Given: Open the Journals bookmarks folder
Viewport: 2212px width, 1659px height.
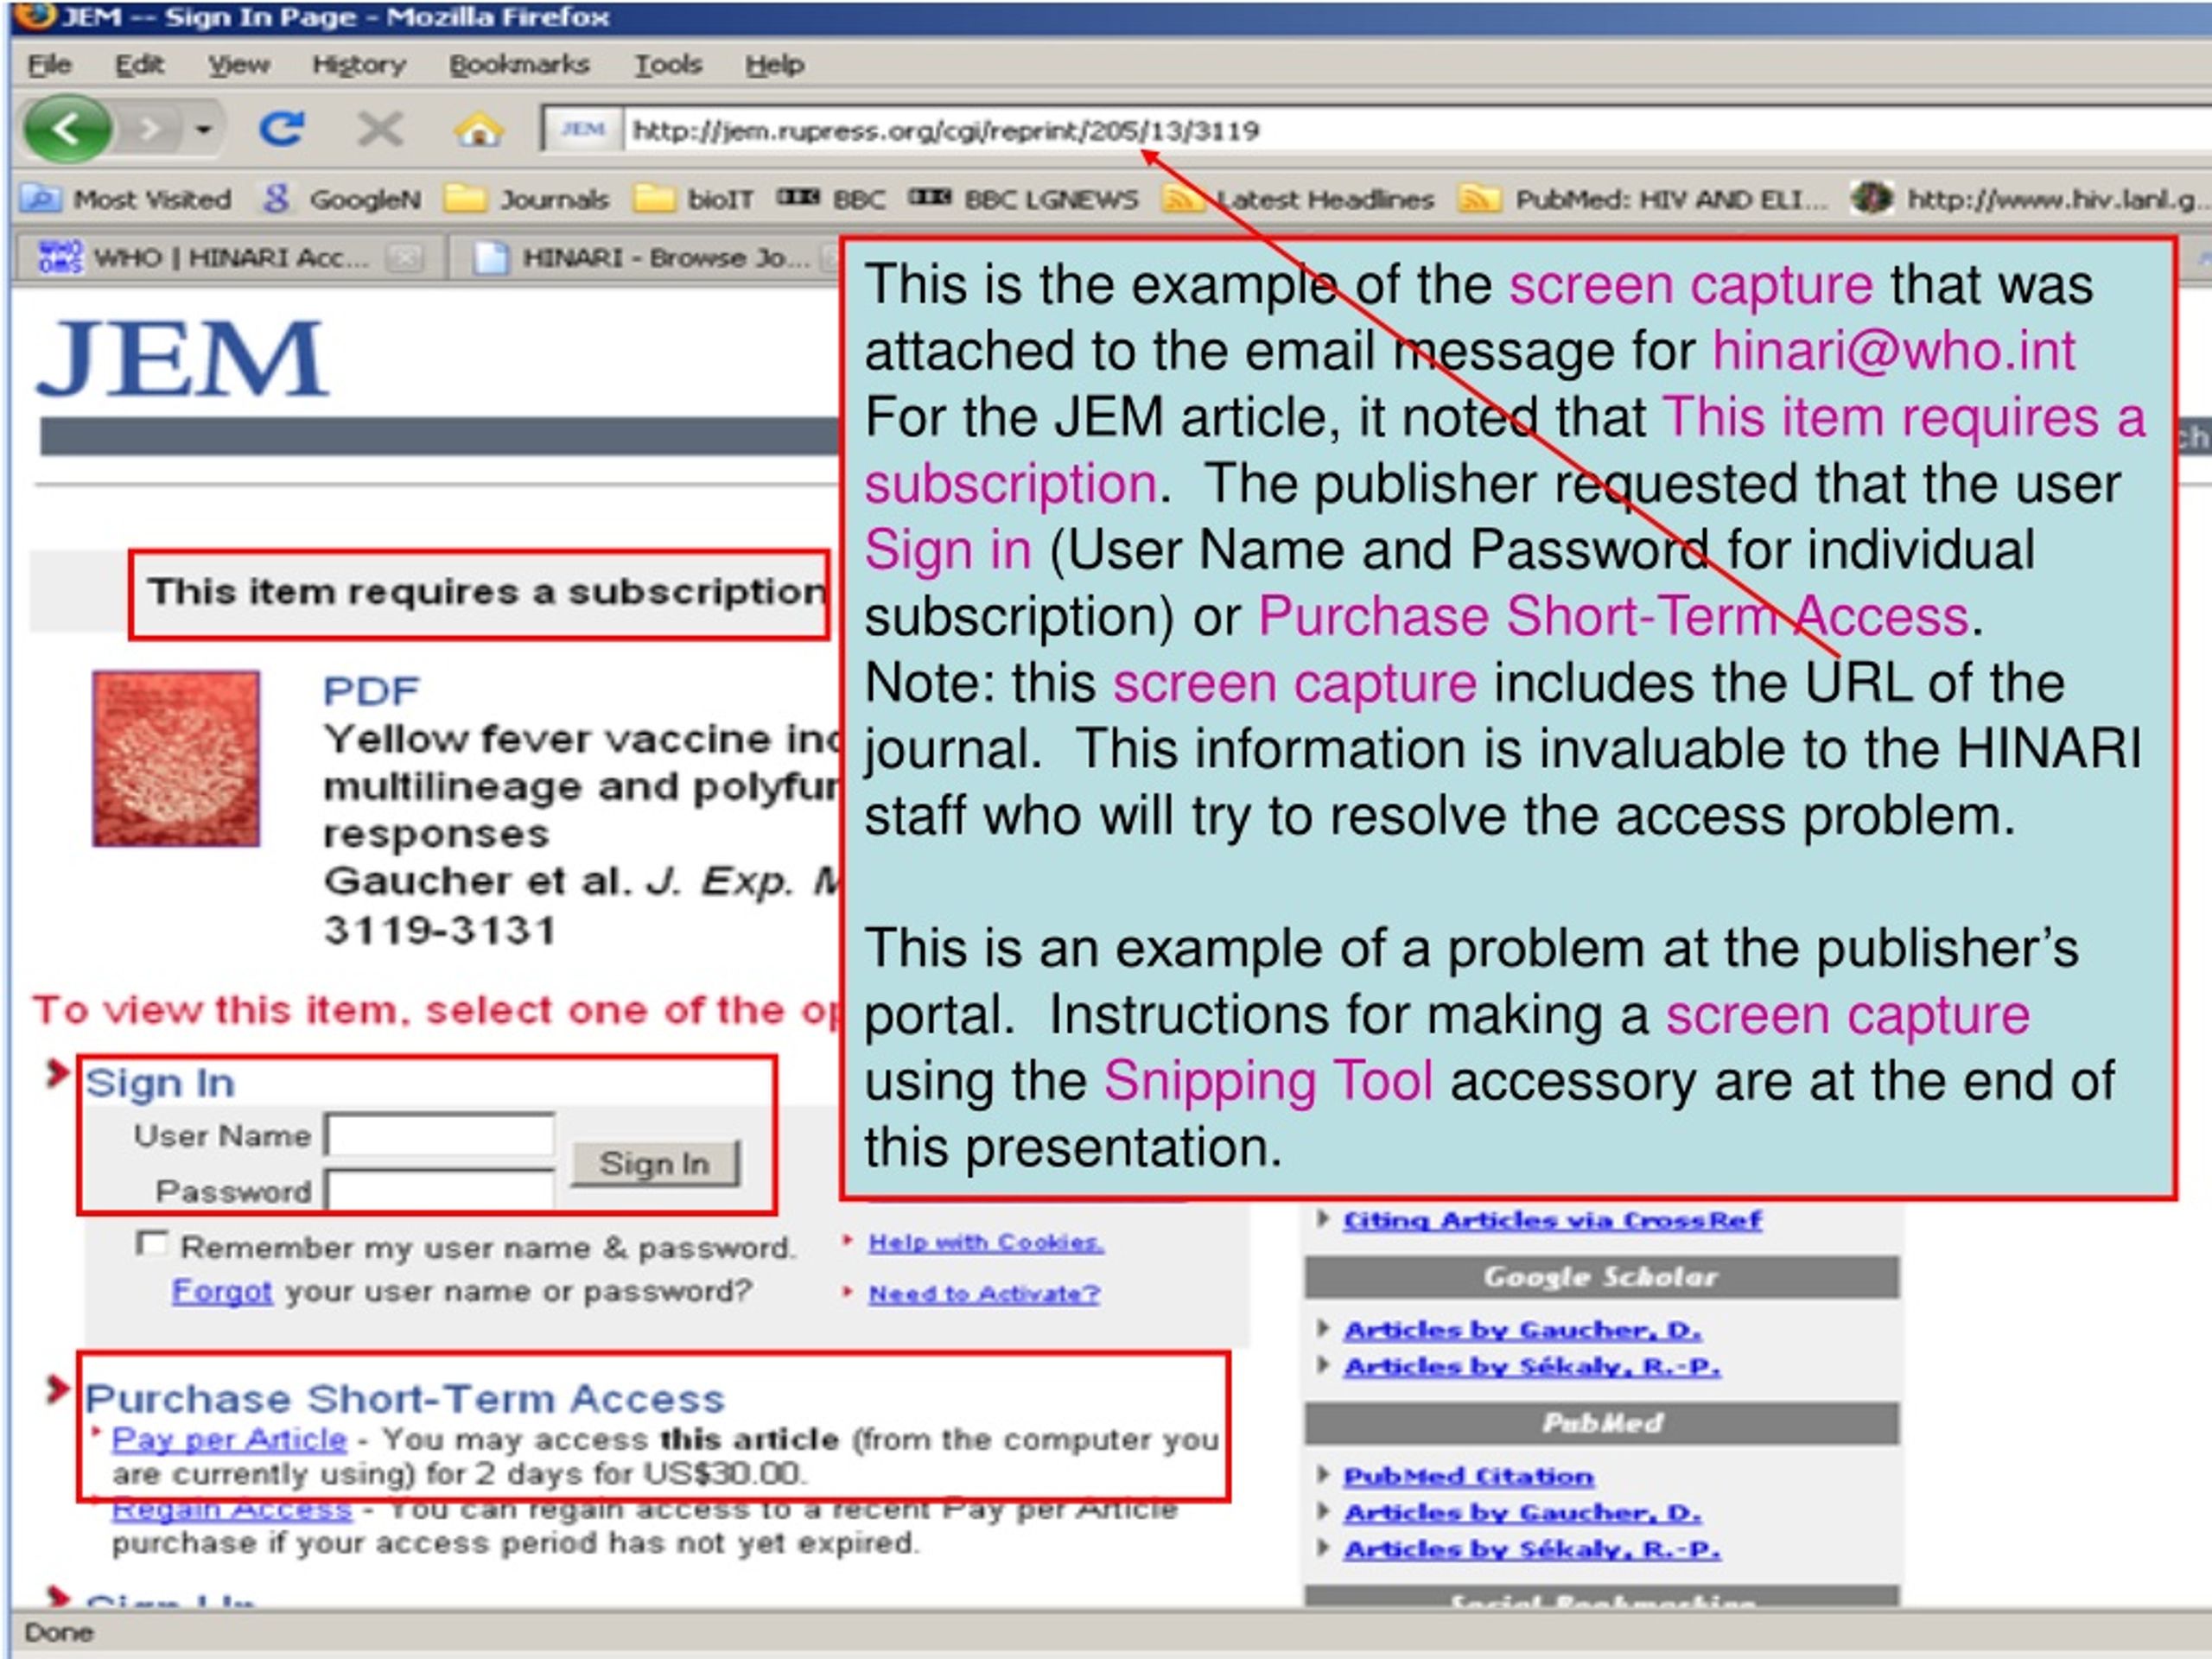Looking at the screenshot, I should [526, 200].
